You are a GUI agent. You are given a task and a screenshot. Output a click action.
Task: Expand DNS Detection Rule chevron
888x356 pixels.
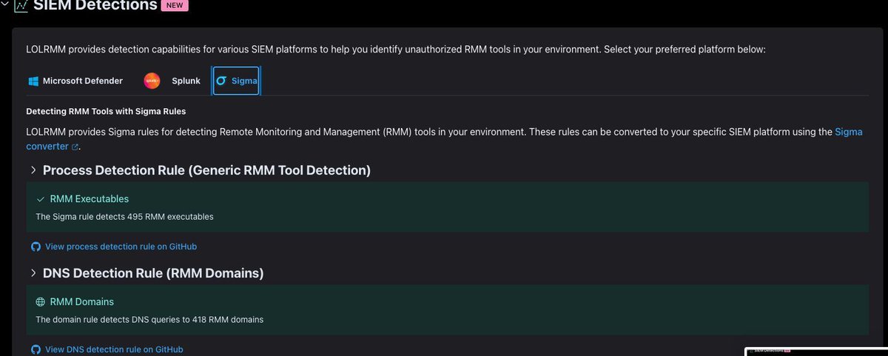pos(33,273)
